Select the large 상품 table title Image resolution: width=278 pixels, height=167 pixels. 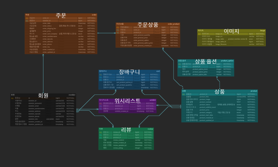(x=219, y=91)
